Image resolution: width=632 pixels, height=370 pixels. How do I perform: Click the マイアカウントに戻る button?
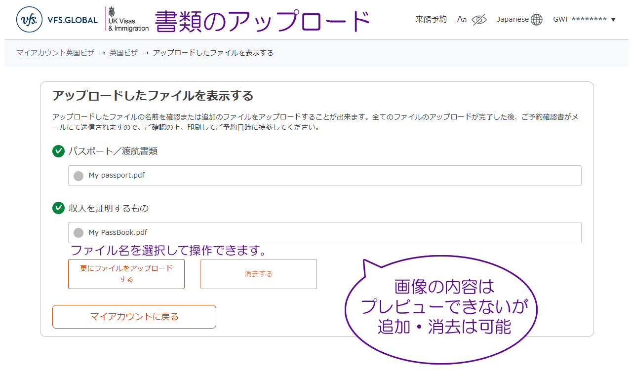[134, 317]
